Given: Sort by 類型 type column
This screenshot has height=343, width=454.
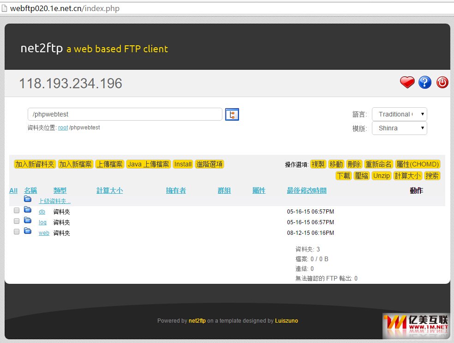Looking at the screenshot, I should pos(60,190).
